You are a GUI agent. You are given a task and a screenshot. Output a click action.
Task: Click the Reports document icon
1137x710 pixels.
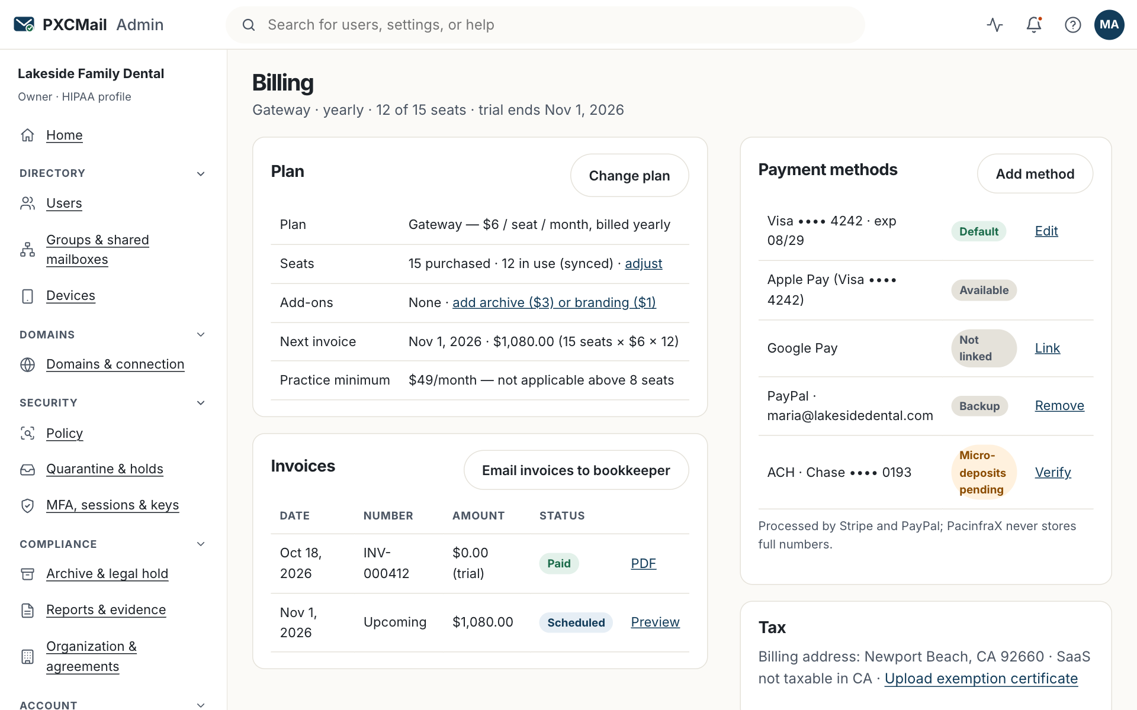point(27,610)
